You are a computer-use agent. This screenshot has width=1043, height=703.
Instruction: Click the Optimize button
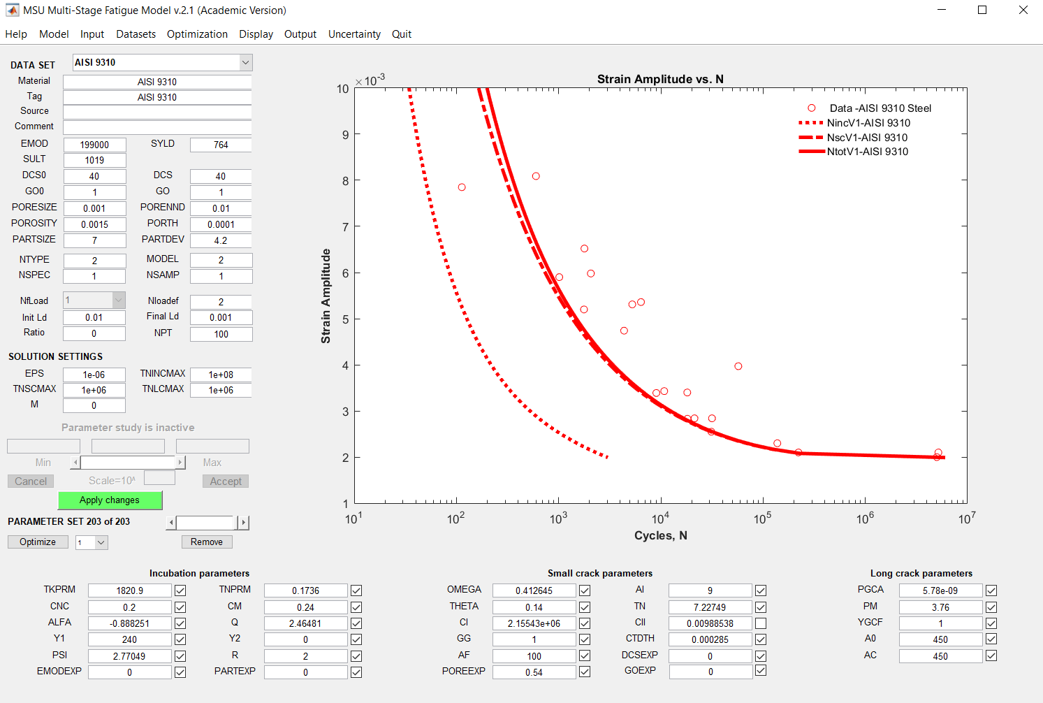pos(38,542)
